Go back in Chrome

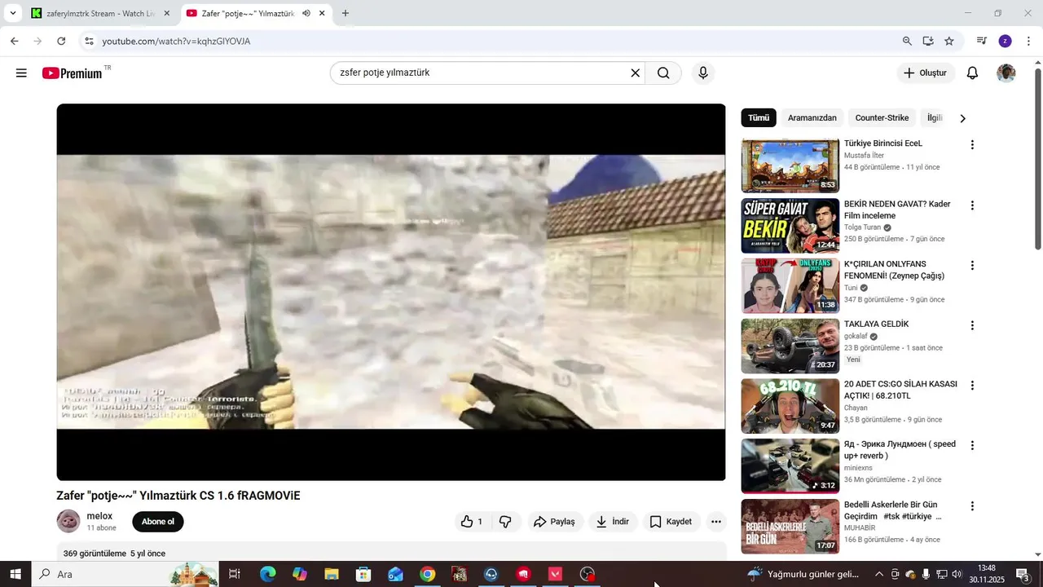[15, 41]
